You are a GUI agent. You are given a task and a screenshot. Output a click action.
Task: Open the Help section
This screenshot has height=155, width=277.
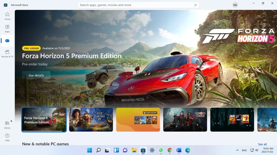pos(7,138)
